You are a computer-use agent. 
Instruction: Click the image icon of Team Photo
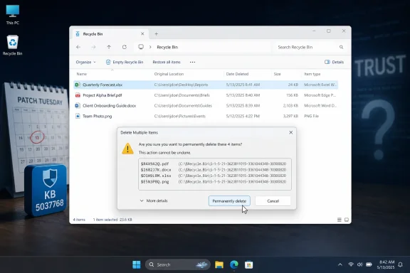78,116
